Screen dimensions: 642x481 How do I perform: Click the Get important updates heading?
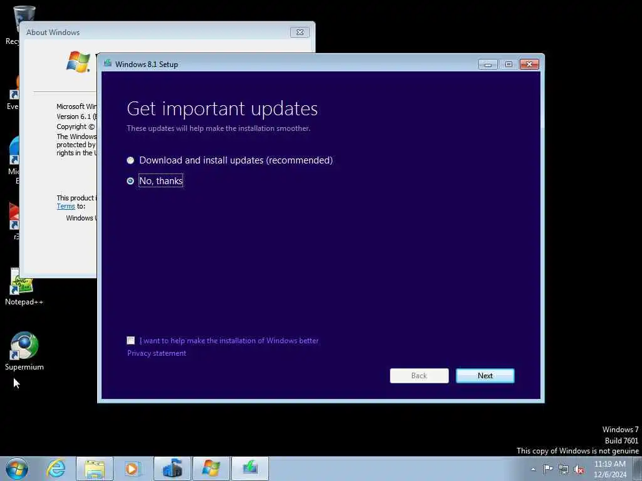point(223,108)
